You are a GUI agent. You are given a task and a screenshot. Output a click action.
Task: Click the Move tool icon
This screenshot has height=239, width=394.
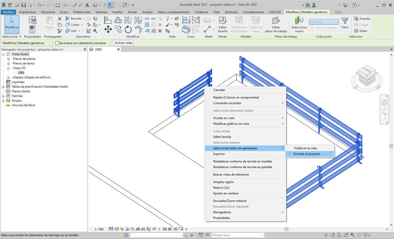coord(108,29)
